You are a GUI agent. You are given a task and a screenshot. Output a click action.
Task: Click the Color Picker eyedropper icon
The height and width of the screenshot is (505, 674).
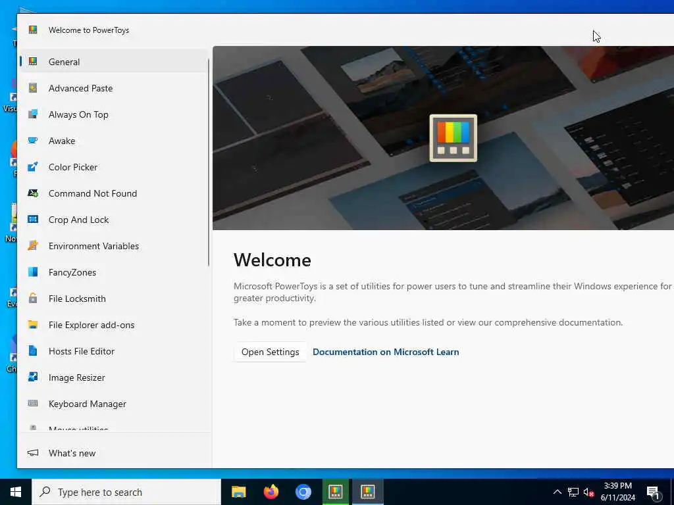(33, 166)
